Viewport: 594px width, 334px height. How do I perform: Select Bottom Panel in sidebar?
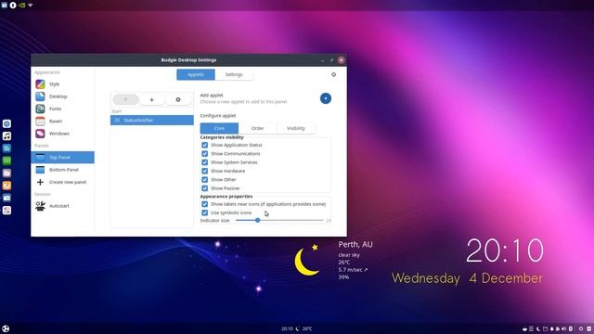62,170
